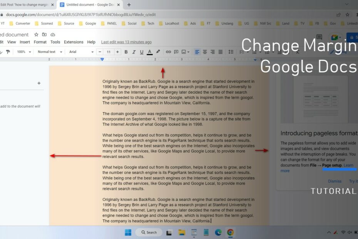The height and width of the screenshot is (239, 358).
Task: Select Justify alignment
Action: (x=220, y=52)
